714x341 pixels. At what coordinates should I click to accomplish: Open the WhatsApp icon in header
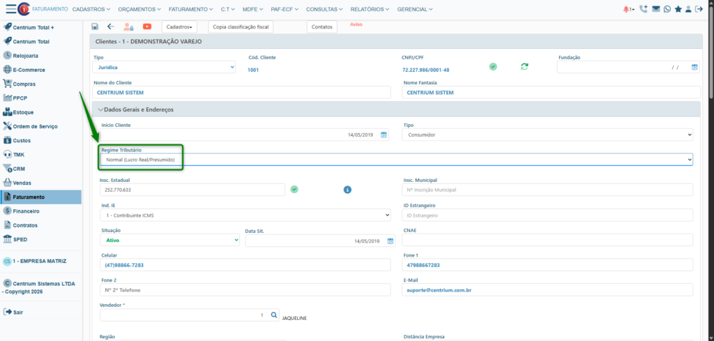(x=667, y=9)
